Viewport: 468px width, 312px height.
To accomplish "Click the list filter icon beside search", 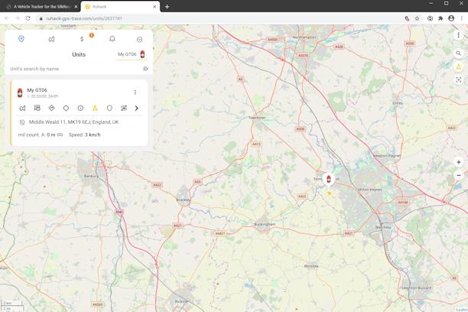I will coord(145,69).
